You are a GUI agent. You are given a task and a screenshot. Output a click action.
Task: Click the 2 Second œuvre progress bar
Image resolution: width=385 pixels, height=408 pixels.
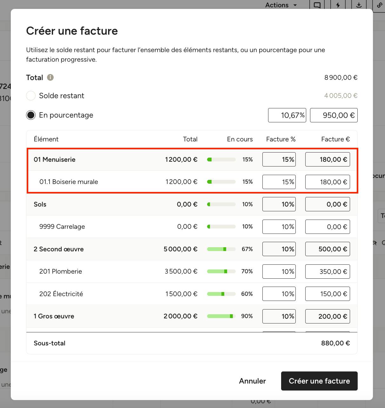point(221,249)
